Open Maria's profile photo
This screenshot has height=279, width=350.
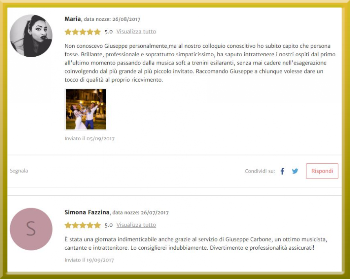(31, 36)
